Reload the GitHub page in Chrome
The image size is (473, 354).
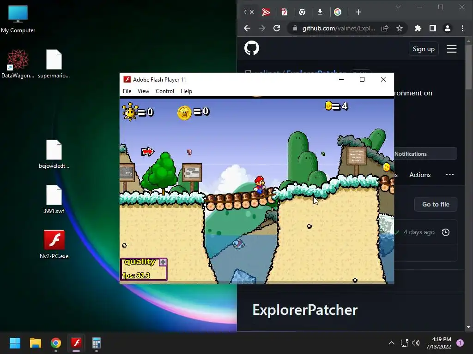point(277,28)
